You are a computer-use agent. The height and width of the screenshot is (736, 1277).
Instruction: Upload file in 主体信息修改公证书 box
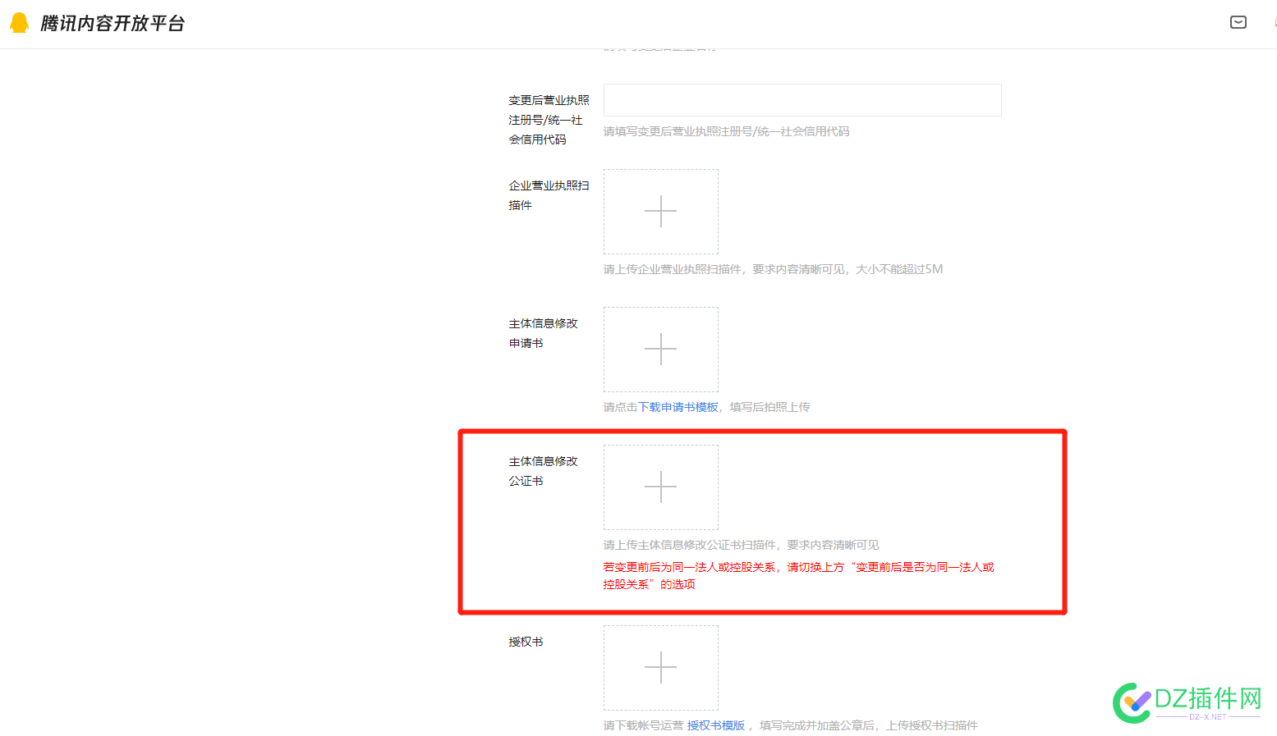(x=661, y=487)
